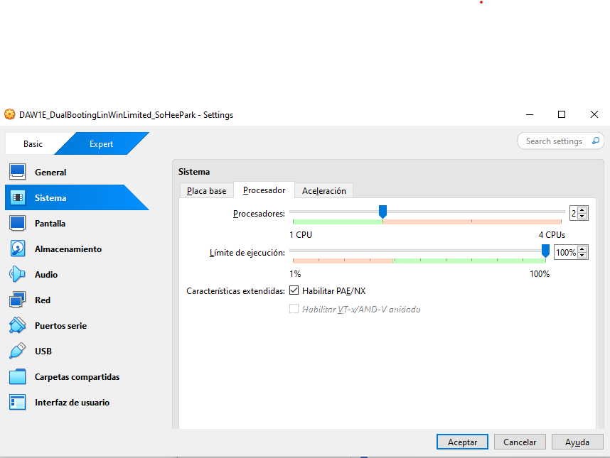Select the Pantalla category
The height and width of the screenshot is (458, 610).
click(x=50, y=224)
